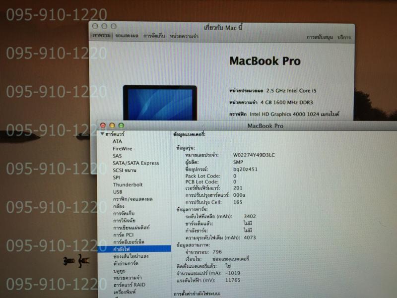Click the firmware version value 201

click(238, 188)
